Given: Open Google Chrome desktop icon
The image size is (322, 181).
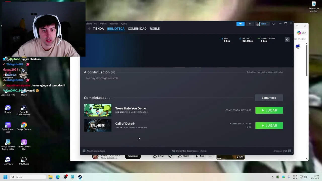Looking at the screenshot, I should click(24, 126).
